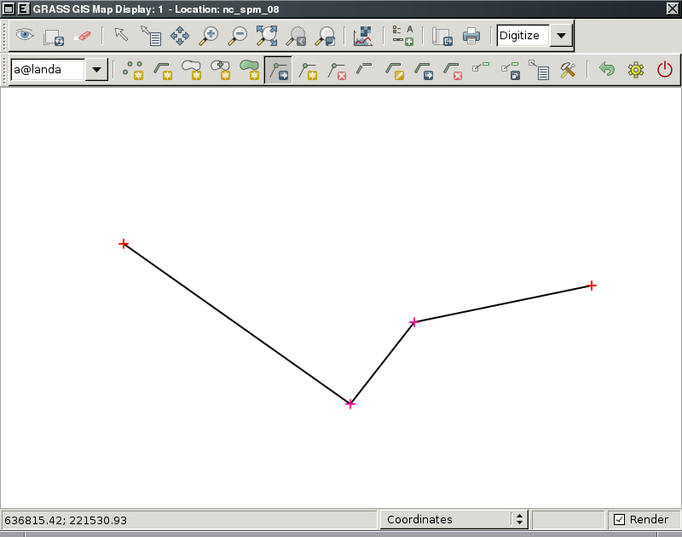Screen dimensions: 682x537
Task: Select the Digitize new area tool
Action: pos(250,70)
